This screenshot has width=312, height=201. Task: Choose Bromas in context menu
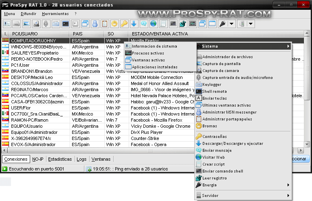[244, 126]
